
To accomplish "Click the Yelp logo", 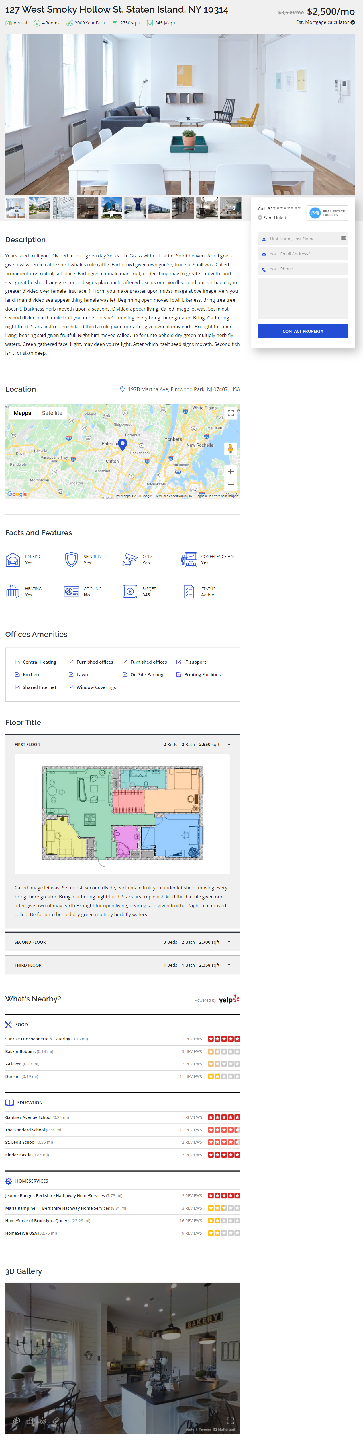I will 229,999.
